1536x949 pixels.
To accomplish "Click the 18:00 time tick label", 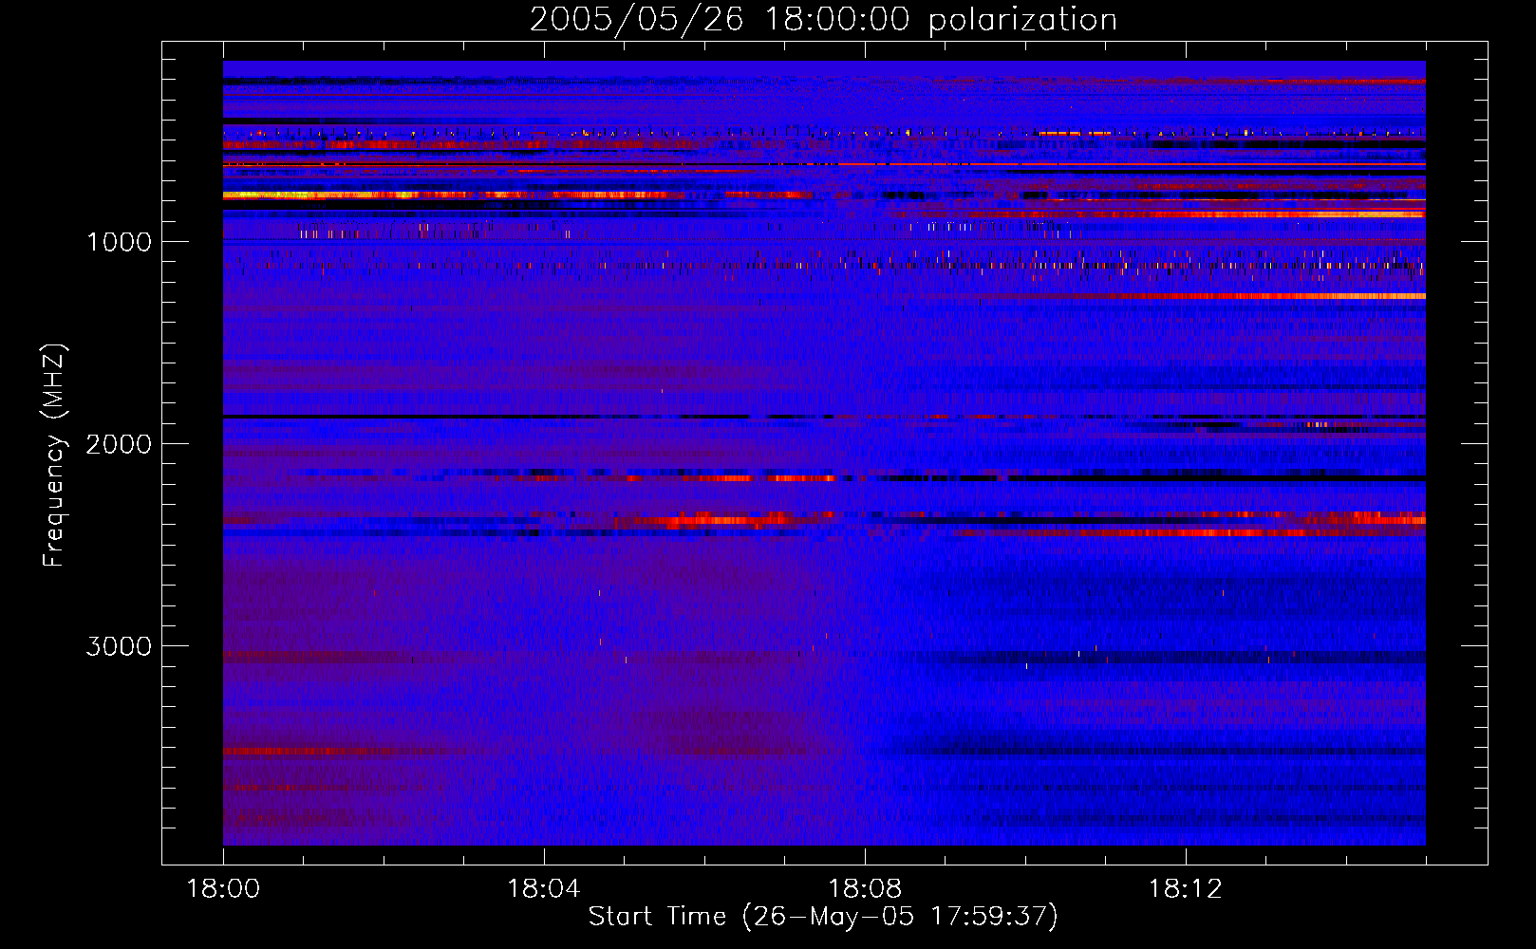I will pyautogui.click(x=223, y=889).
